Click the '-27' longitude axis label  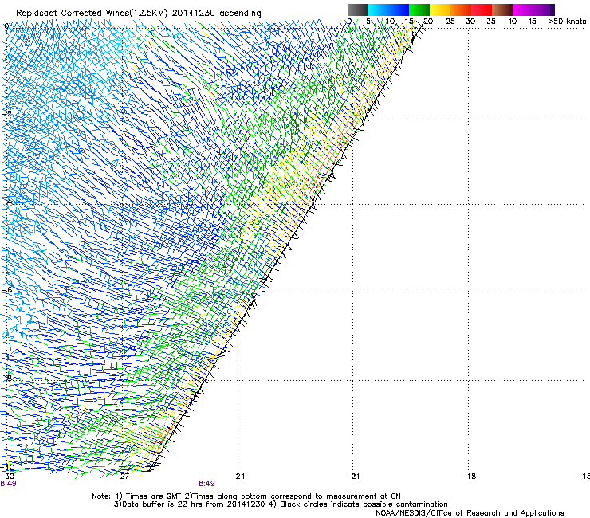point(122,477)
